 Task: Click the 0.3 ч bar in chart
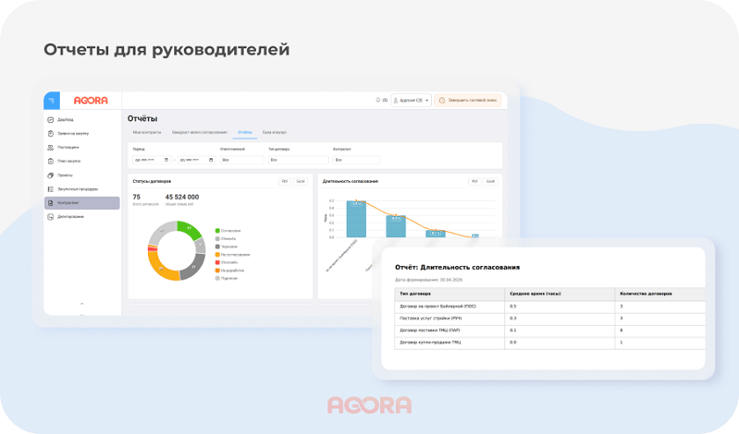point(396,227)
